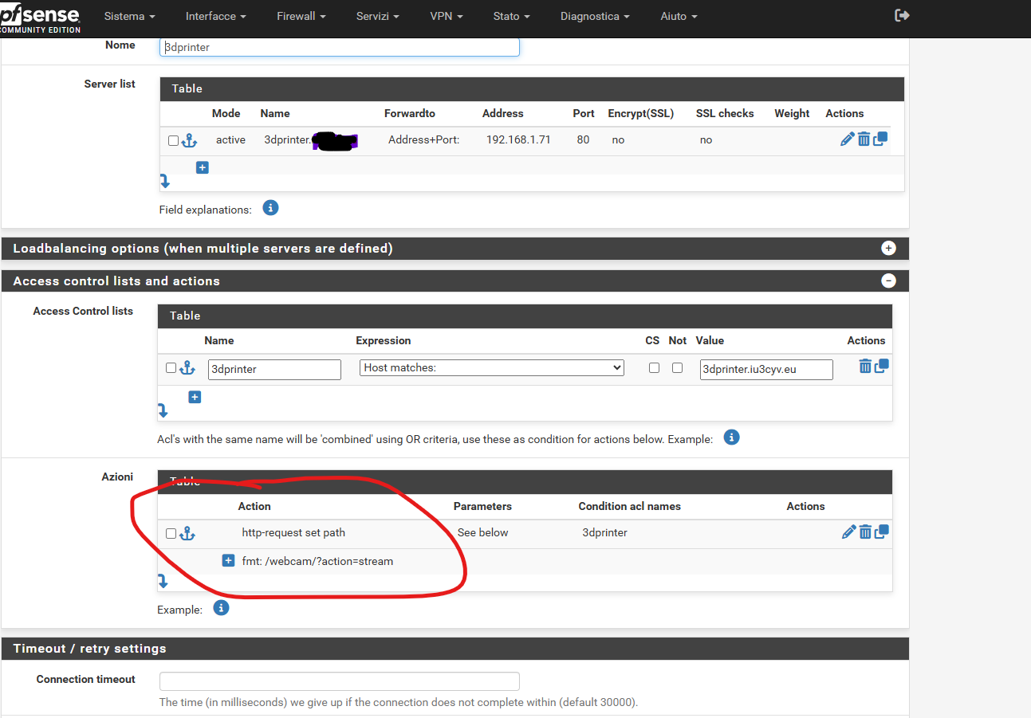
Task: Open the Firewall menu
Action: [x=300, y=16]
